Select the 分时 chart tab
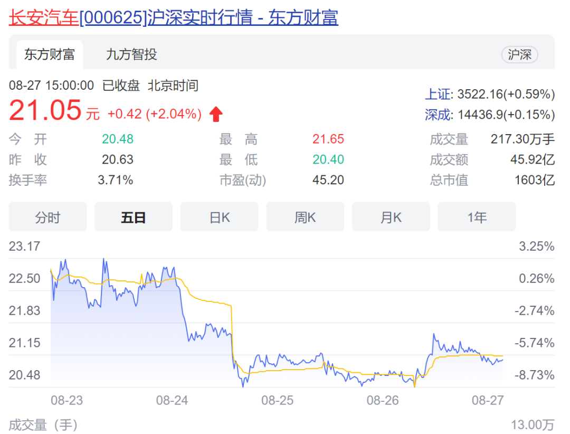This screenshot has height=434, width=570. tap(47, 217)
